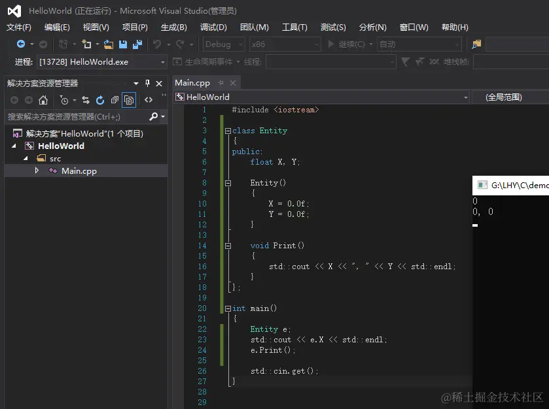
Task: Collapse the class Entity code block
Action: pyautogui.click(x=226, y=131)
